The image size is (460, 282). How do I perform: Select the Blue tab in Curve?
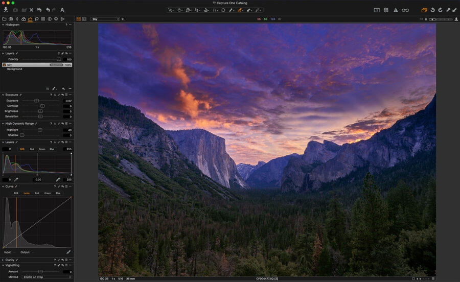[58, 193]
